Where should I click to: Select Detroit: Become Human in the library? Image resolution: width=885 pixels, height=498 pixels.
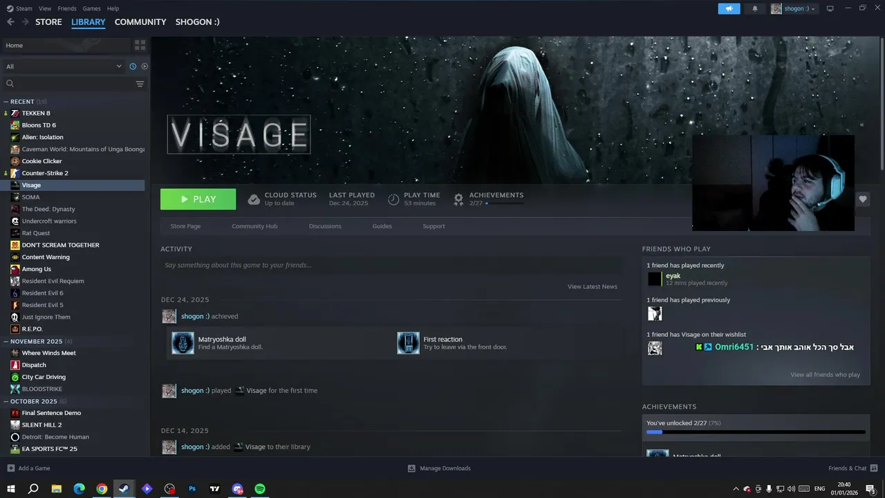pos(55,437)
